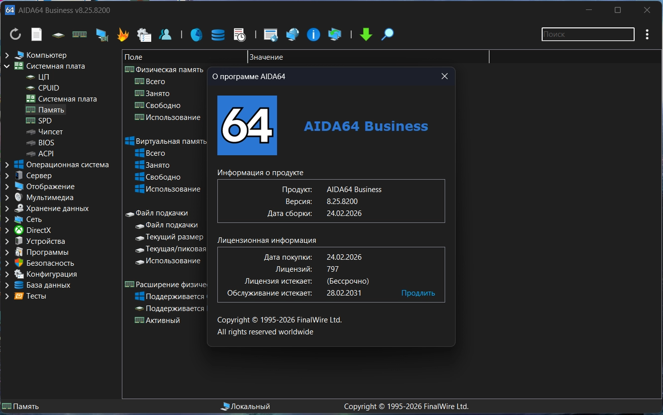Click the blue info circle icon
The height and width of the screenshot is (415, 663).
click(313, 34)
